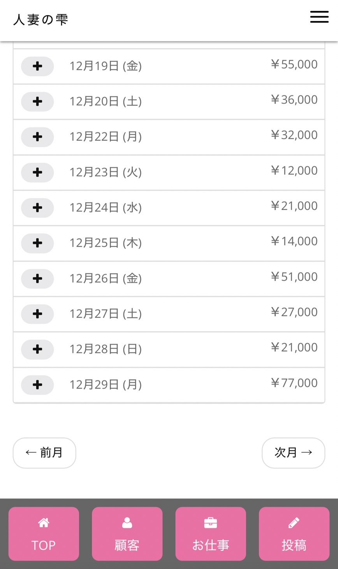
Task: Open the 投稿 pencil tab
Action: point(294,534)
